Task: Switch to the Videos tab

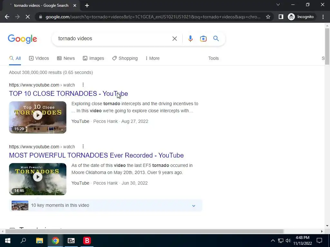Action: pos(39,59)
